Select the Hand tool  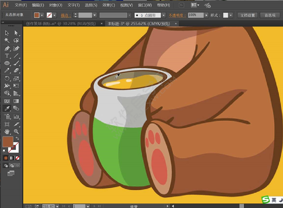[x=7, y=131]
